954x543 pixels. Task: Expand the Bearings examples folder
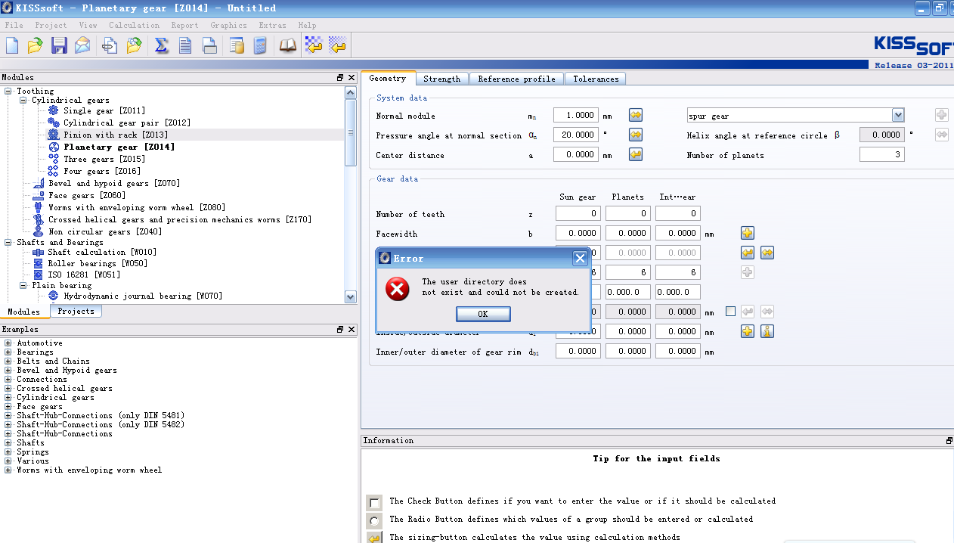[x=8, y=352]
